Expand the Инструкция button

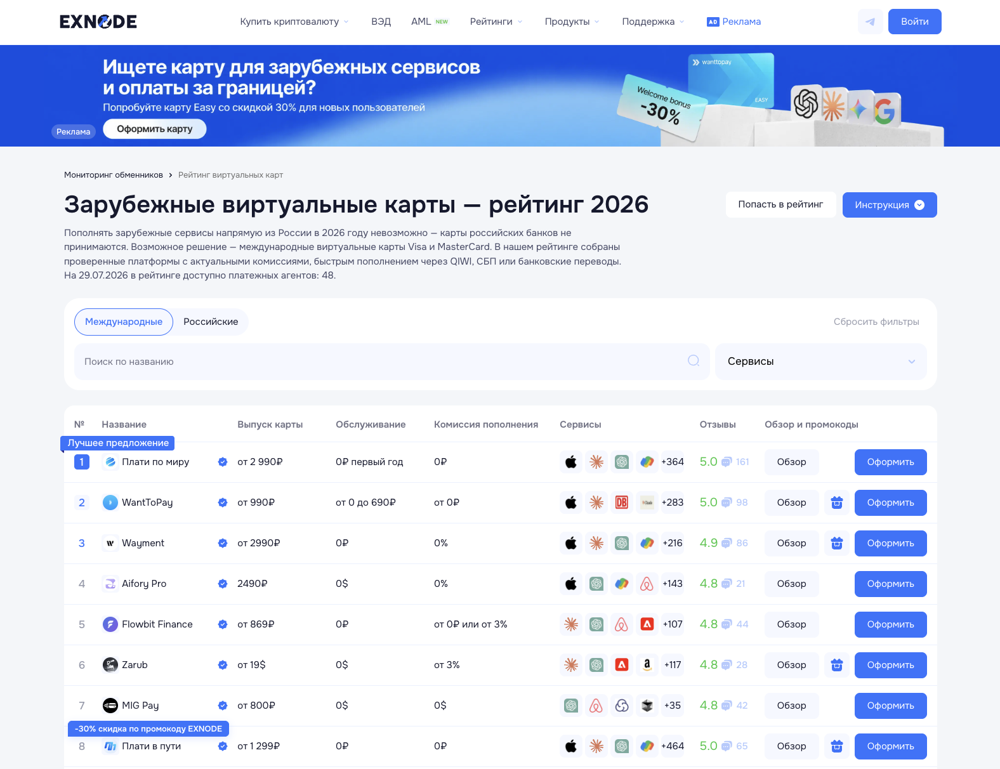click(890, 205)
